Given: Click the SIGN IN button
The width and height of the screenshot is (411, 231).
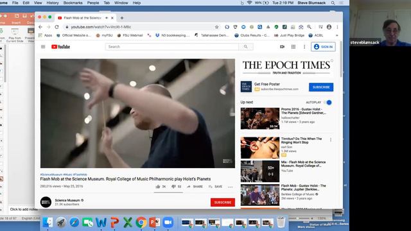Looking at the screenshot, I should pyautogui.click(x=323, y=47).
